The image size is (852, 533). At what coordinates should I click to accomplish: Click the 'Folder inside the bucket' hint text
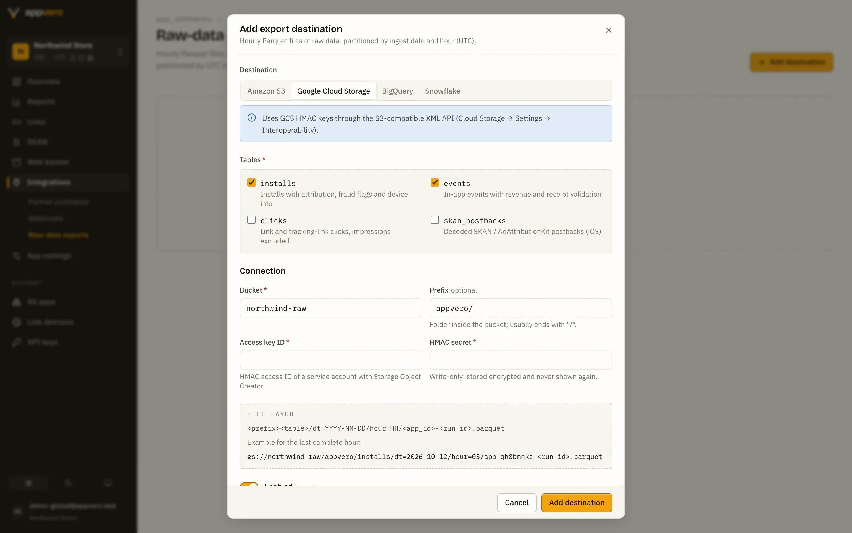click(x=503, y=324)
